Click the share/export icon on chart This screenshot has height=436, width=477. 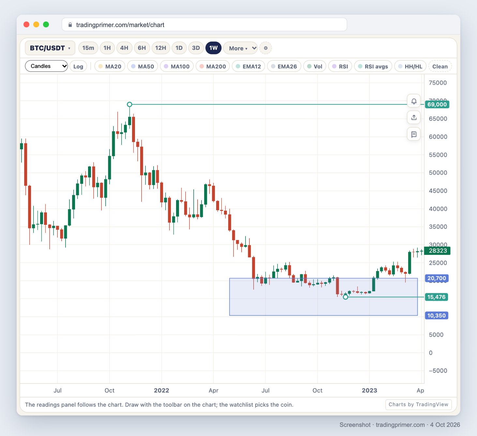tap(414, 117)
